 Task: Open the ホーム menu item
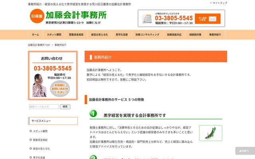[x=35, y=35]
